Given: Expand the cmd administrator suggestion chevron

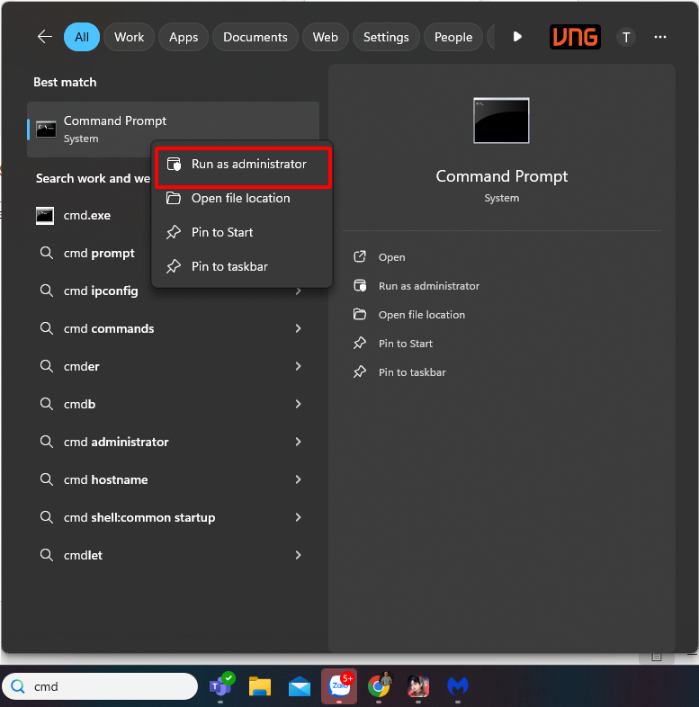Looking at the screenshot, I should 298,443.
